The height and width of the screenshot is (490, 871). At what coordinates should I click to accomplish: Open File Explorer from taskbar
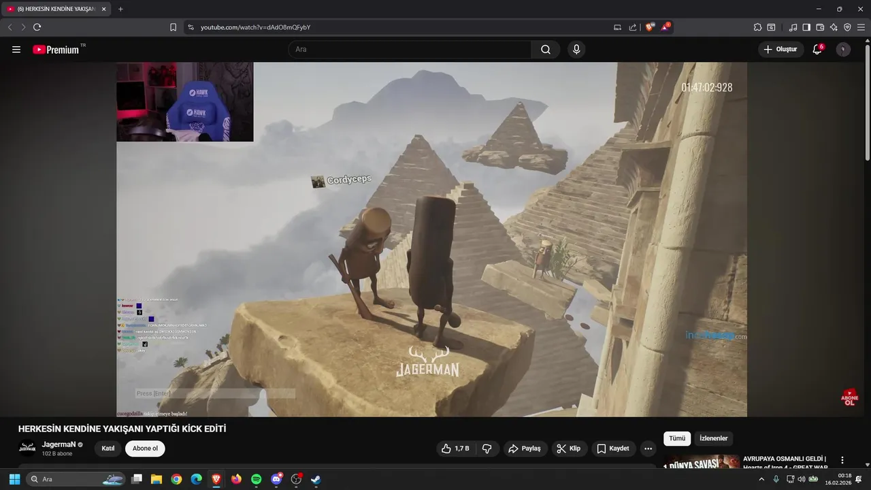click(x=156, y=479)
